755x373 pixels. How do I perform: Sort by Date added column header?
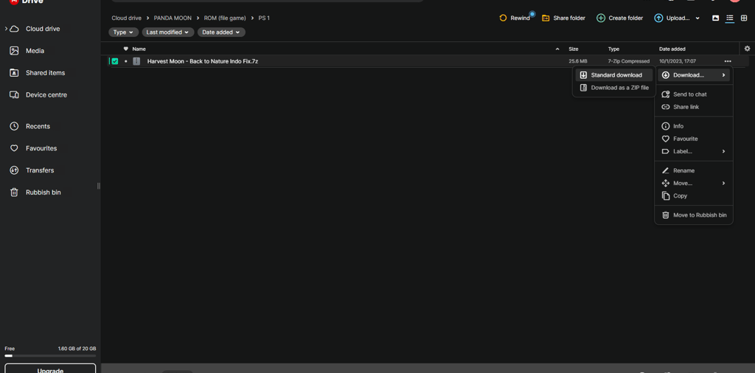(x=672, y=49)
